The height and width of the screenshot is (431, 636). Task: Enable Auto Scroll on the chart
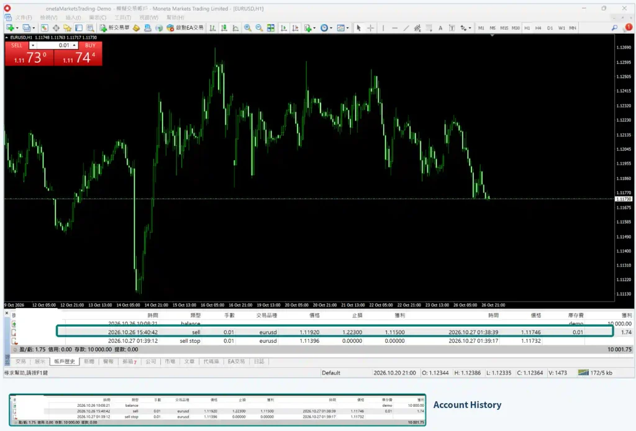(x=283, y=28)
